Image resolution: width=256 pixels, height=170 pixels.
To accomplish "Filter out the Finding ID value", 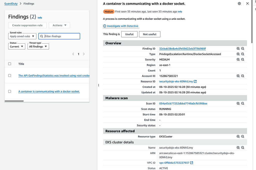I will [242, 49].
